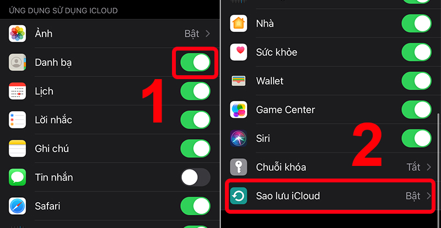The image size is (441, 228).
Task: Tap the Game Center bubbles icon
Action: click(x=239, y=109)
